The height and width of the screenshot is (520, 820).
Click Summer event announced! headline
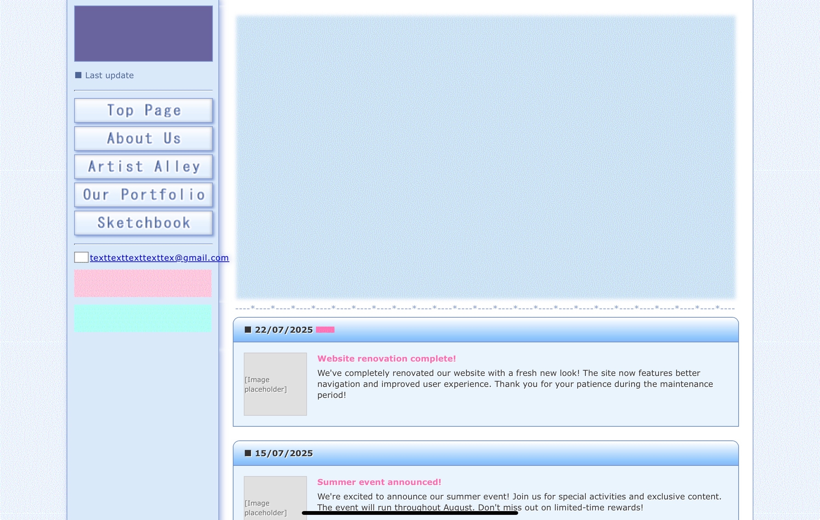tap(379, 482)
